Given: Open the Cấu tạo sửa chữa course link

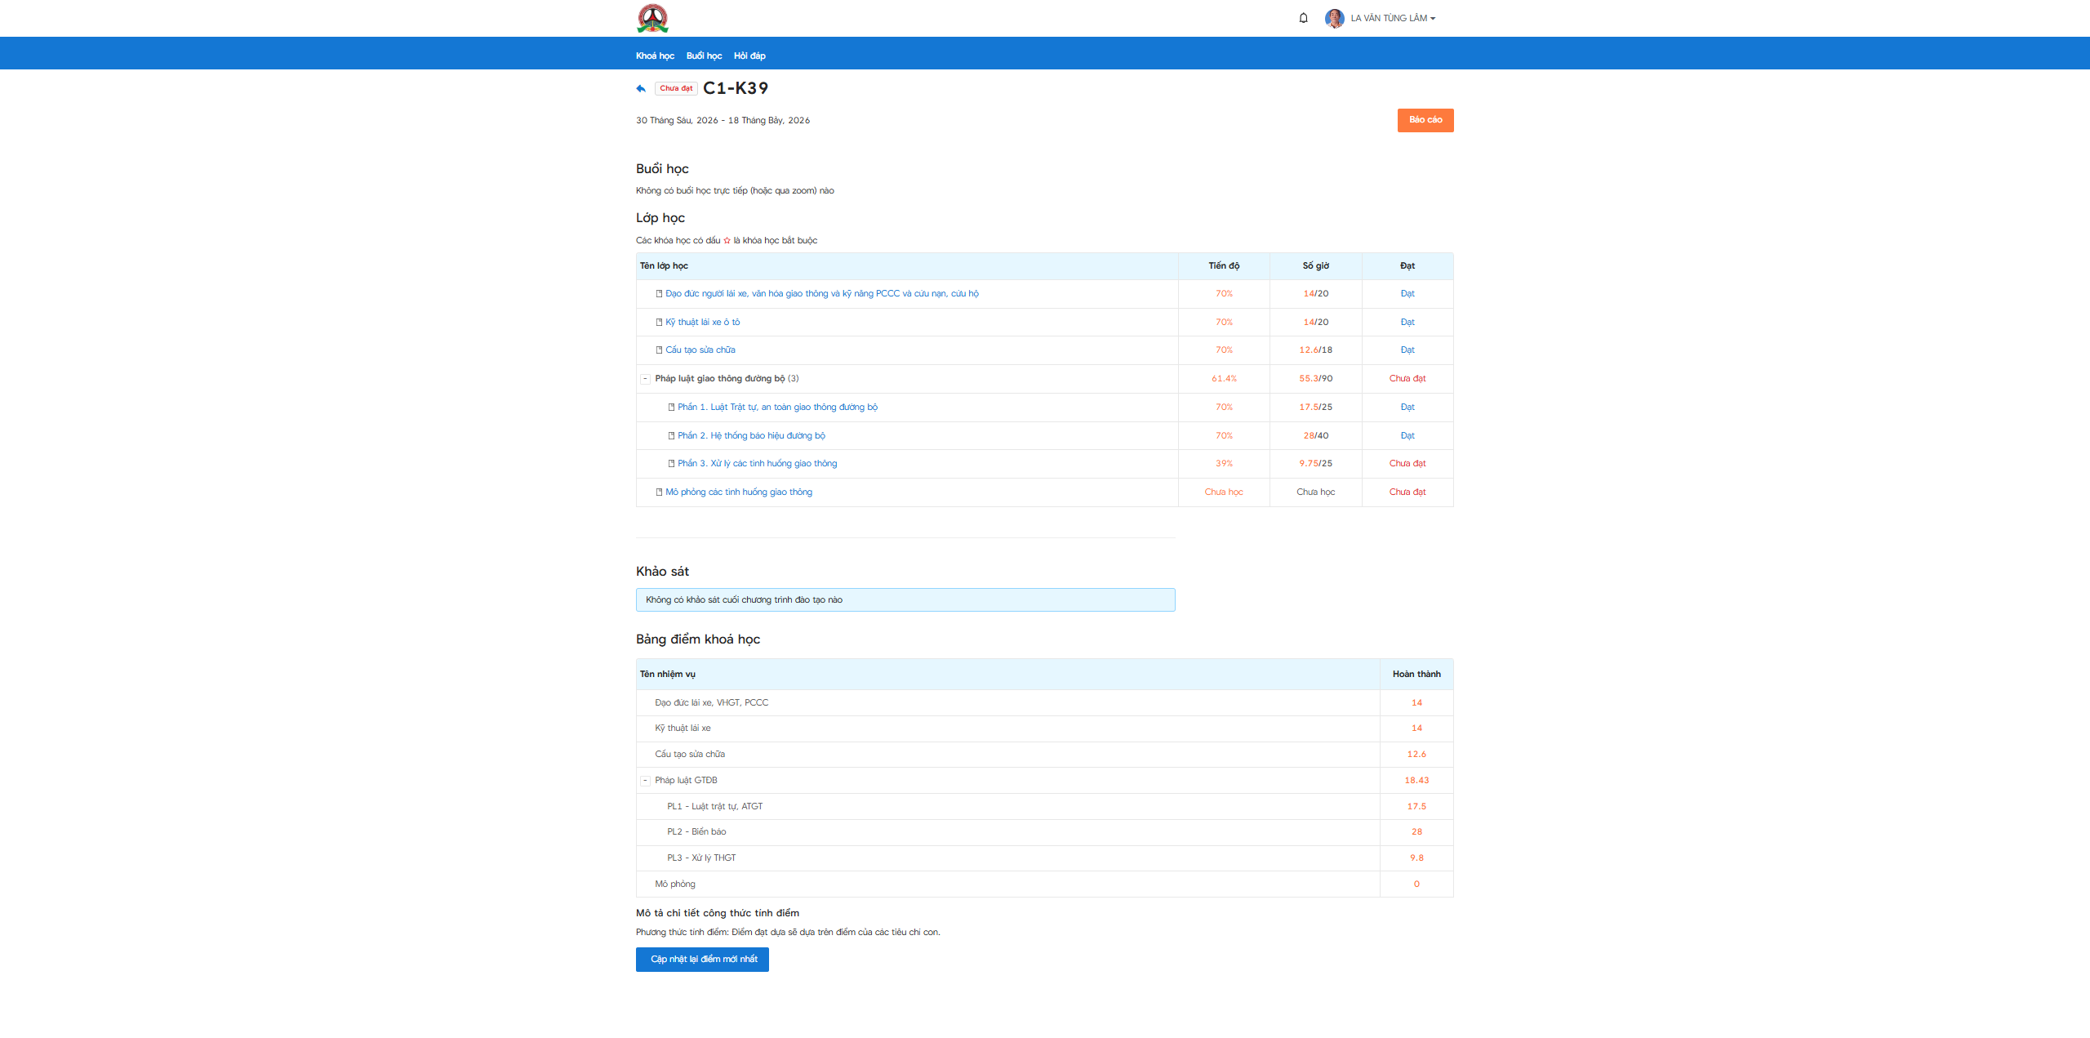Looking at the screenshot, I should tap(700, 350).
